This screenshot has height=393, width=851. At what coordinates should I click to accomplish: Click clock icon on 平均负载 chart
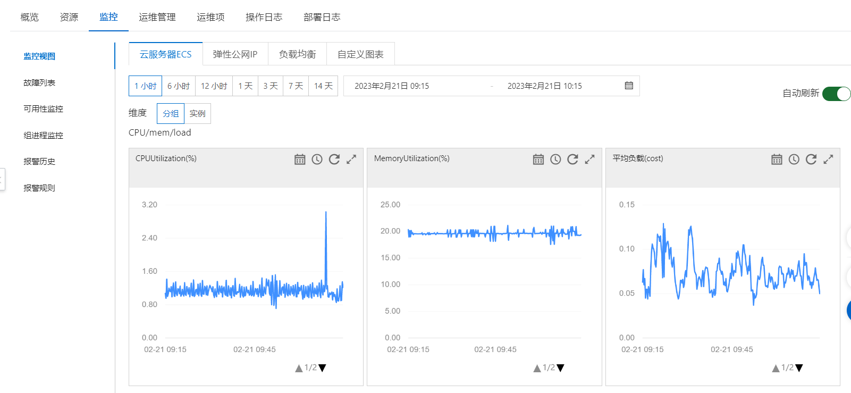tap(794, 159)
